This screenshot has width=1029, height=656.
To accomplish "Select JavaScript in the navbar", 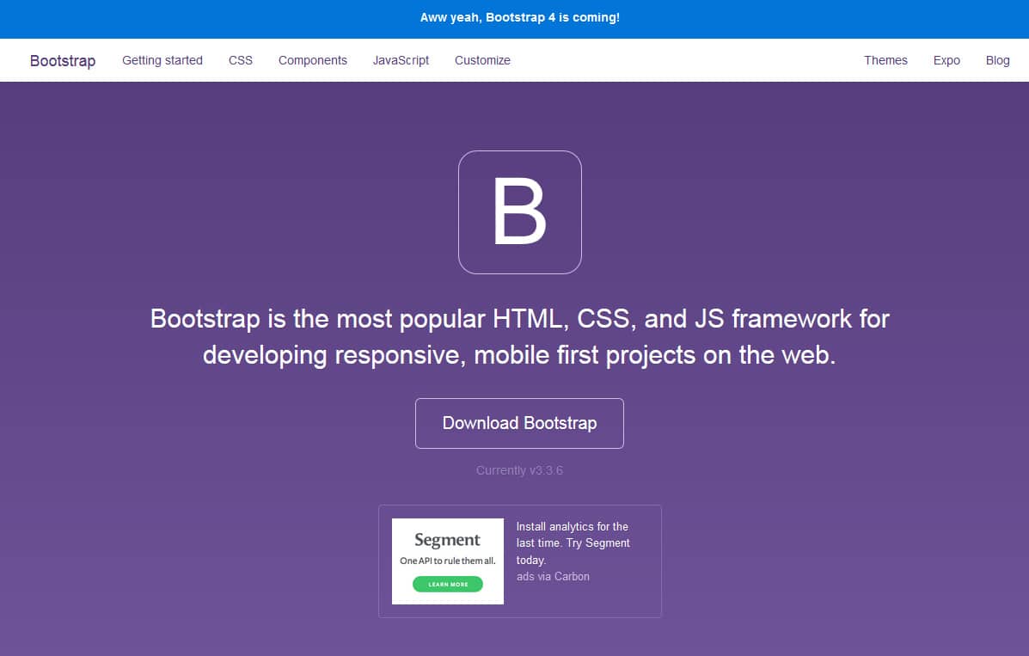I will (401, 60).
